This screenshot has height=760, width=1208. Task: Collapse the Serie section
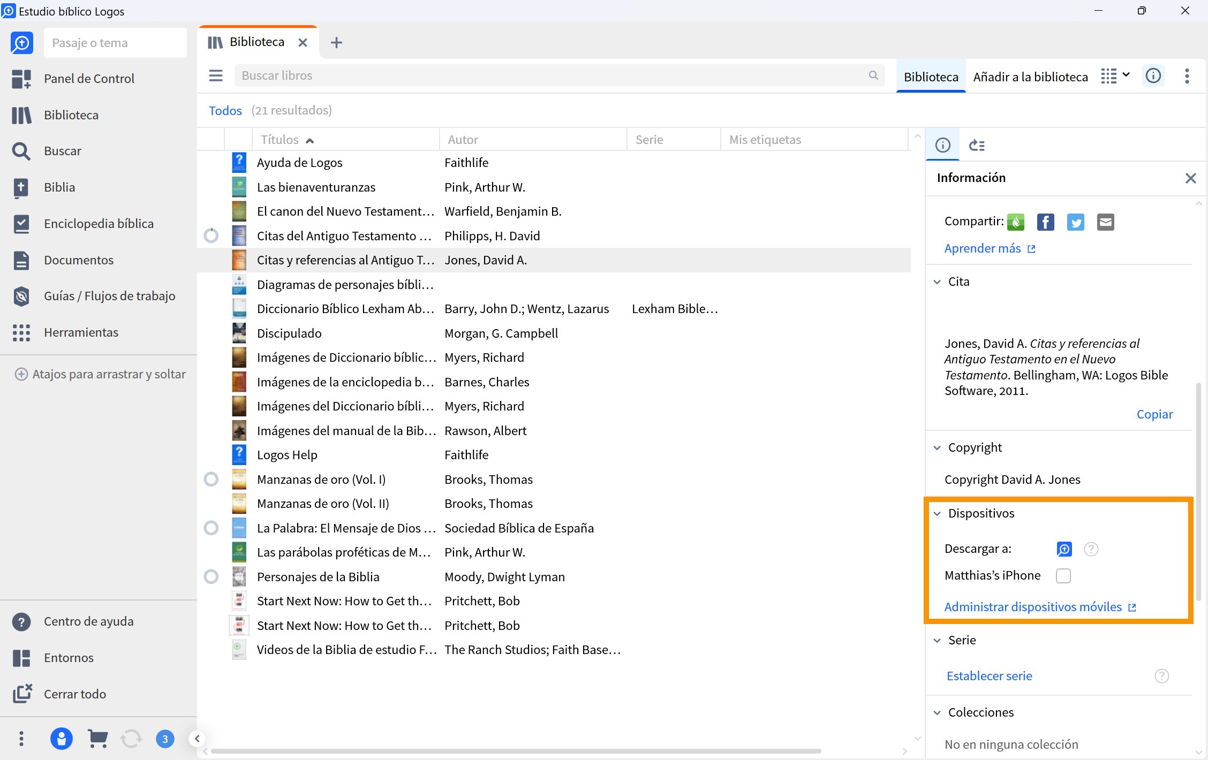[937, 640]
